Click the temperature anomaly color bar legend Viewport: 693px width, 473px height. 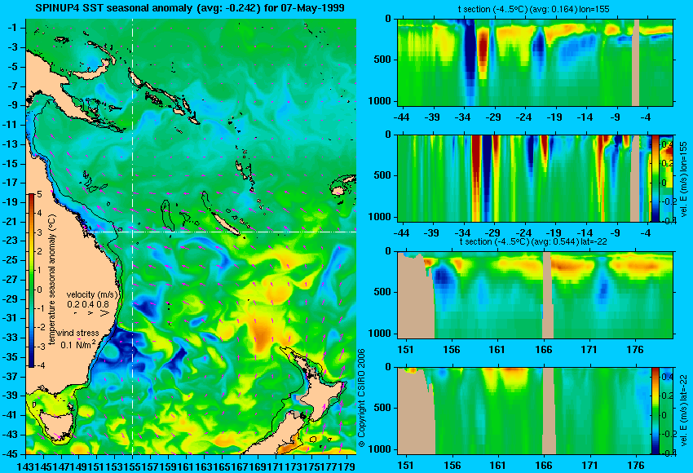[x=32, y=281]
